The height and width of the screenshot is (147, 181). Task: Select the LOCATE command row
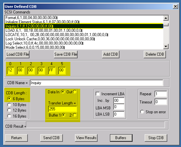[84, 35]
